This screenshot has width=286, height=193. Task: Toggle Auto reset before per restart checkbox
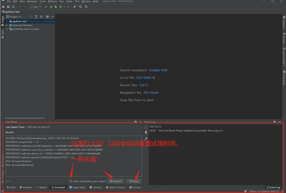[x=71, y=181]
